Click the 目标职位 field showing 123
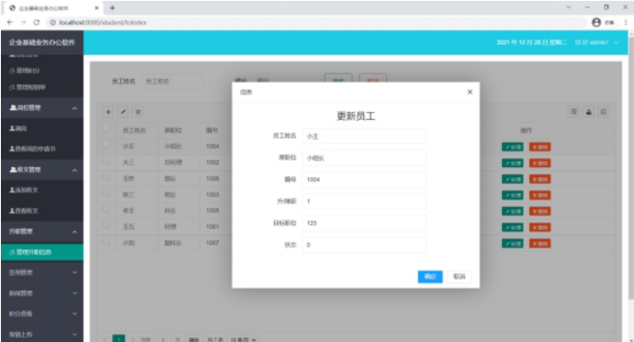Viewport: 634px width, 342px height. pos(364,223)
